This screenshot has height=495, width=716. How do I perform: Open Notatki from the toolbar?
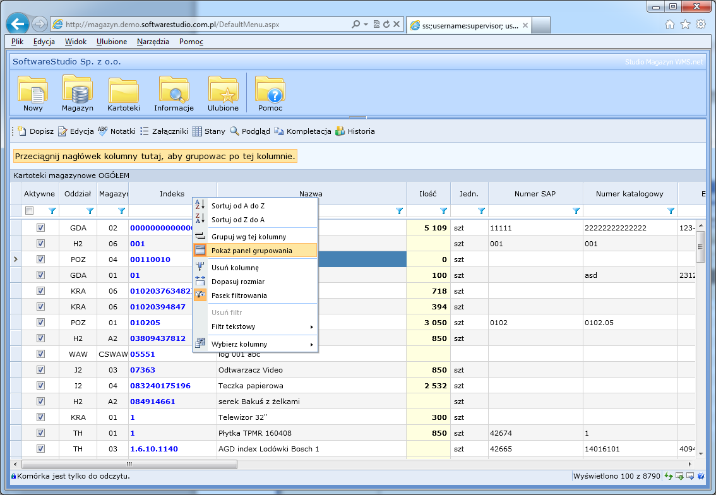[117, 131]
